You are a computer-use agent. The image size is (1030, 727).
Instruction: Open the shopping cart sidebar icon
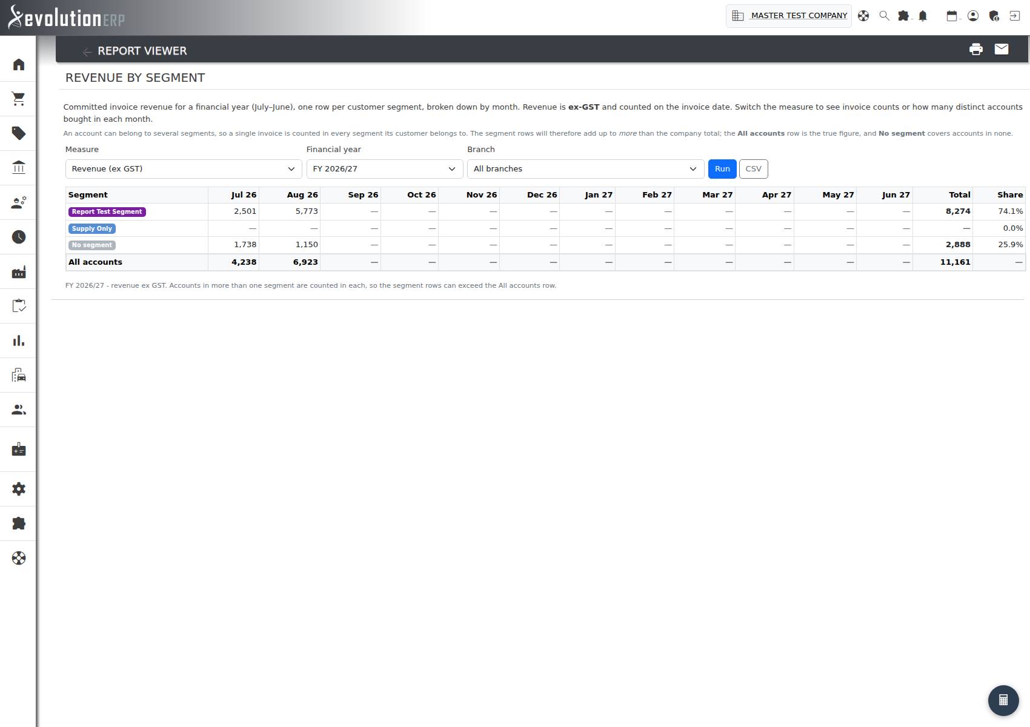pos(19,99)
